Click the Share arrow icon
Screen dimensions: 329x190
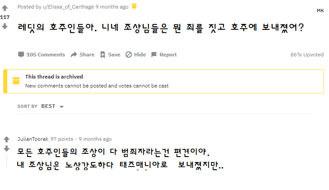(74, 55)
